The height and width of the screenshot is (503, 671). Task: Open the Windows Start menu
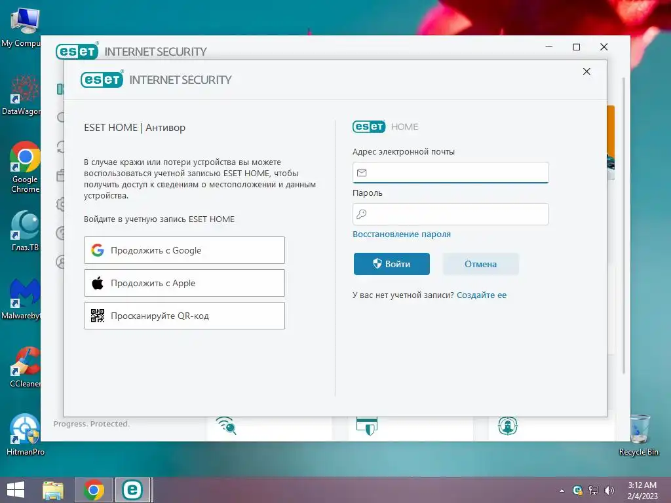[16, 490]
